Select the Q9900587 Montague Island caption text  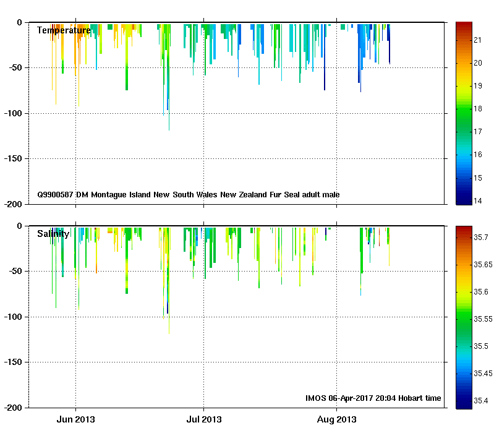coord(188,195)
